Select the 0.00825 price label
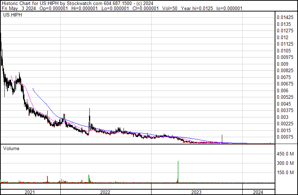 (285, 70)
